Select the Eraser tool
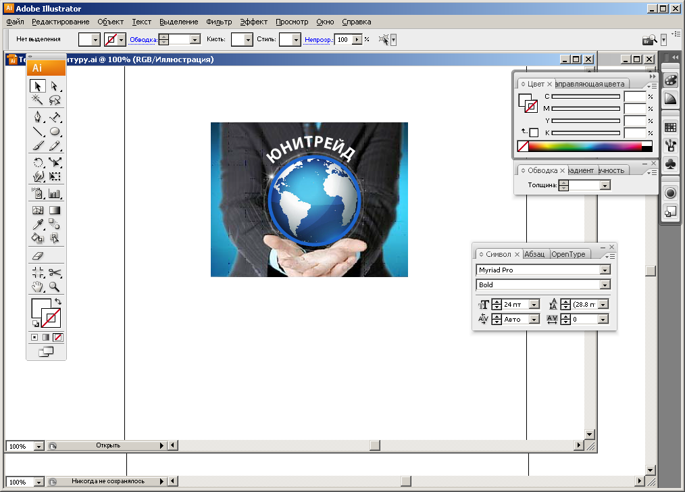The image size is (685, 492). point(38,255)
